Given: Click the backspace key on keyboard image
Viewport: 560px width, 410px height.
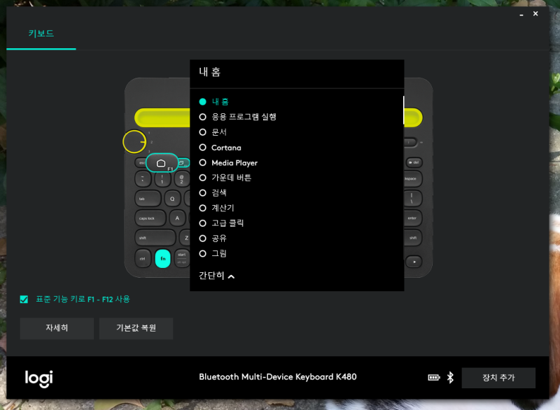Looking at the screenshot, I should coord(413,179).
